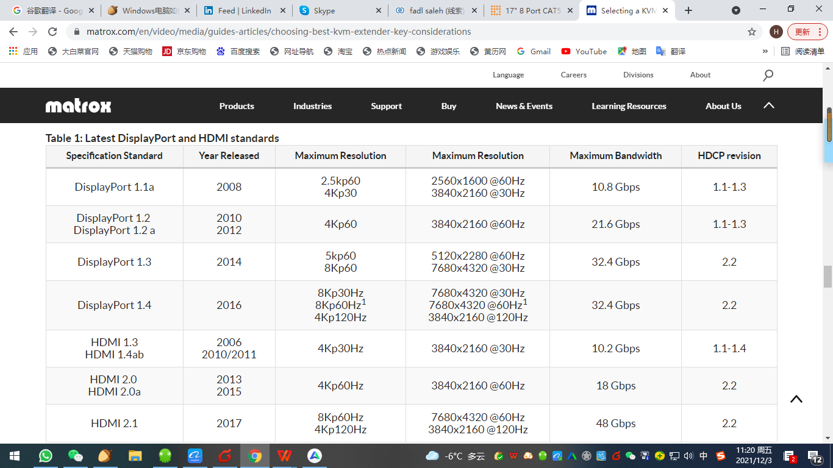Bookmark this page with the star icon
The width and height of the screenshot is (833, 468).
pyautogui.click(x=752, y=32)
